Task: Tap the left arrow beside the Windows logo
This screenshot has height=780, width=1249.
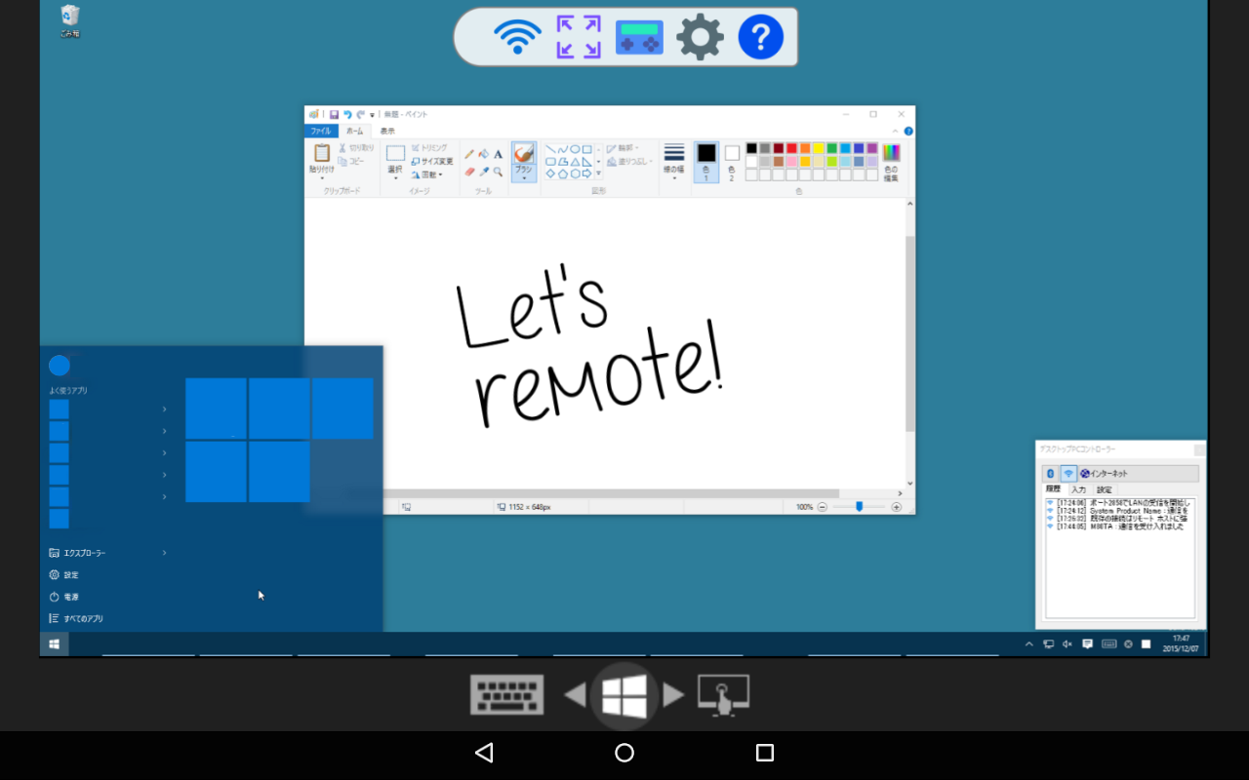Action: coord(575,695)
